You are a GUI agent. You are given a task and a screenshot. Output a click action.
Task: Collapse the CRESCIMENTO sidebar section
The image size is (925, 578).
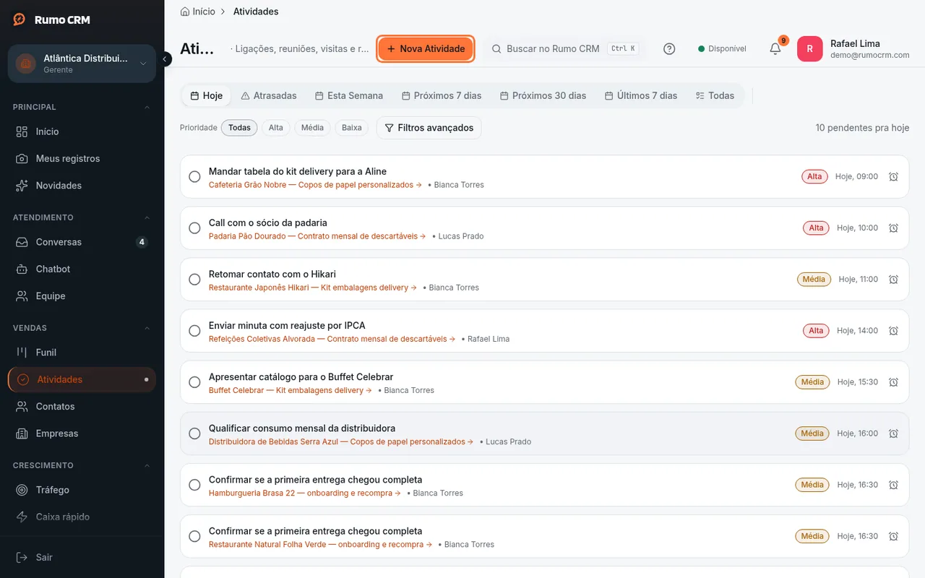[147, 465]
